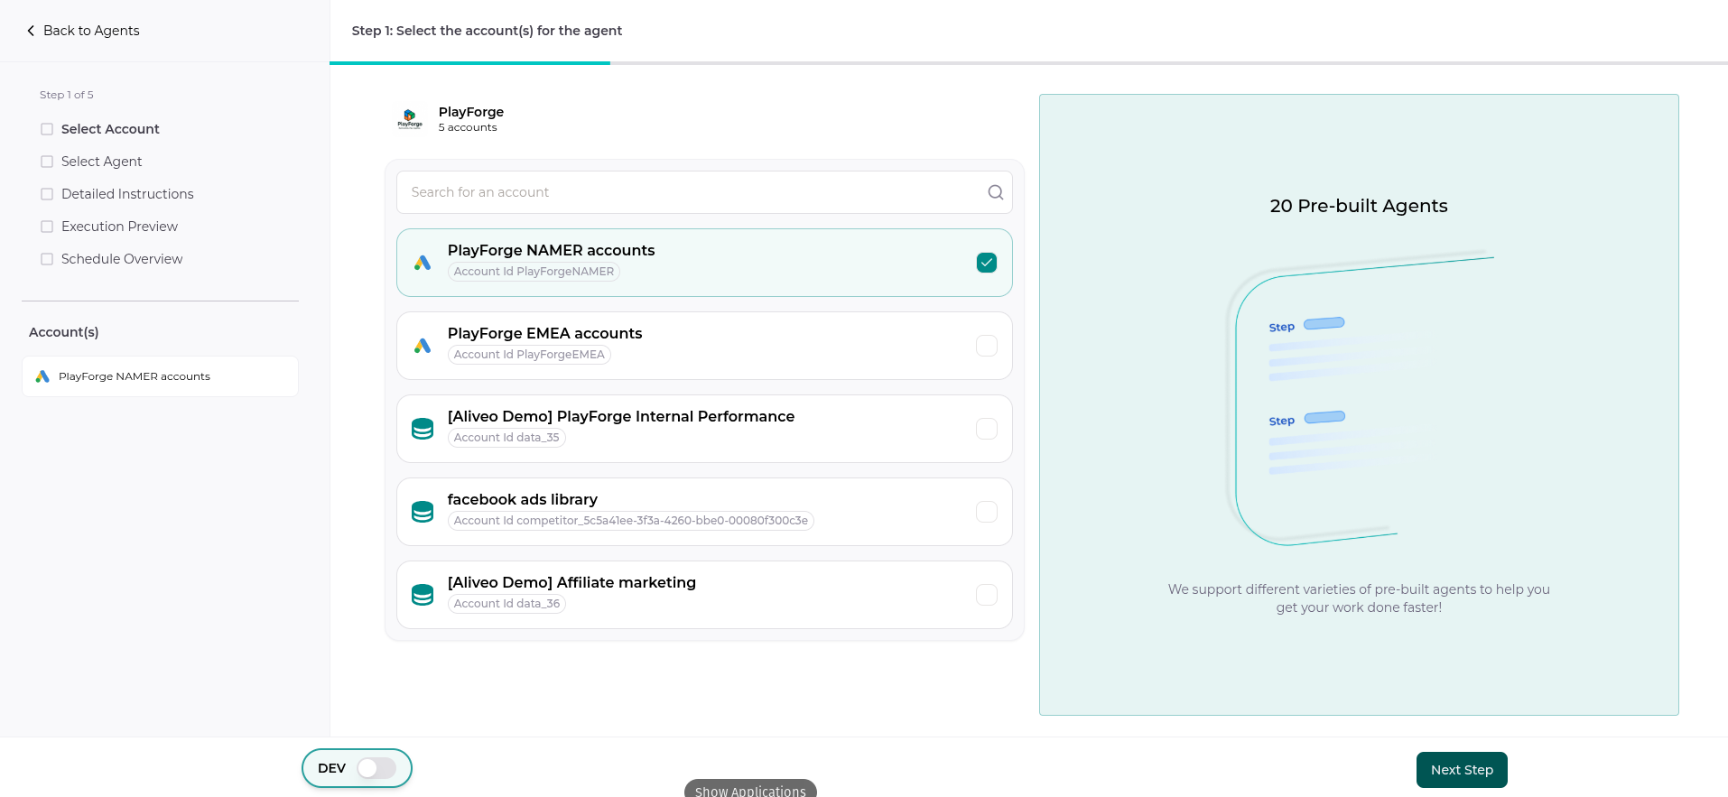Viewport: 1728px width, 797px height.
Task: Toggle the DEV switch
Action: (x=376, y=768)
